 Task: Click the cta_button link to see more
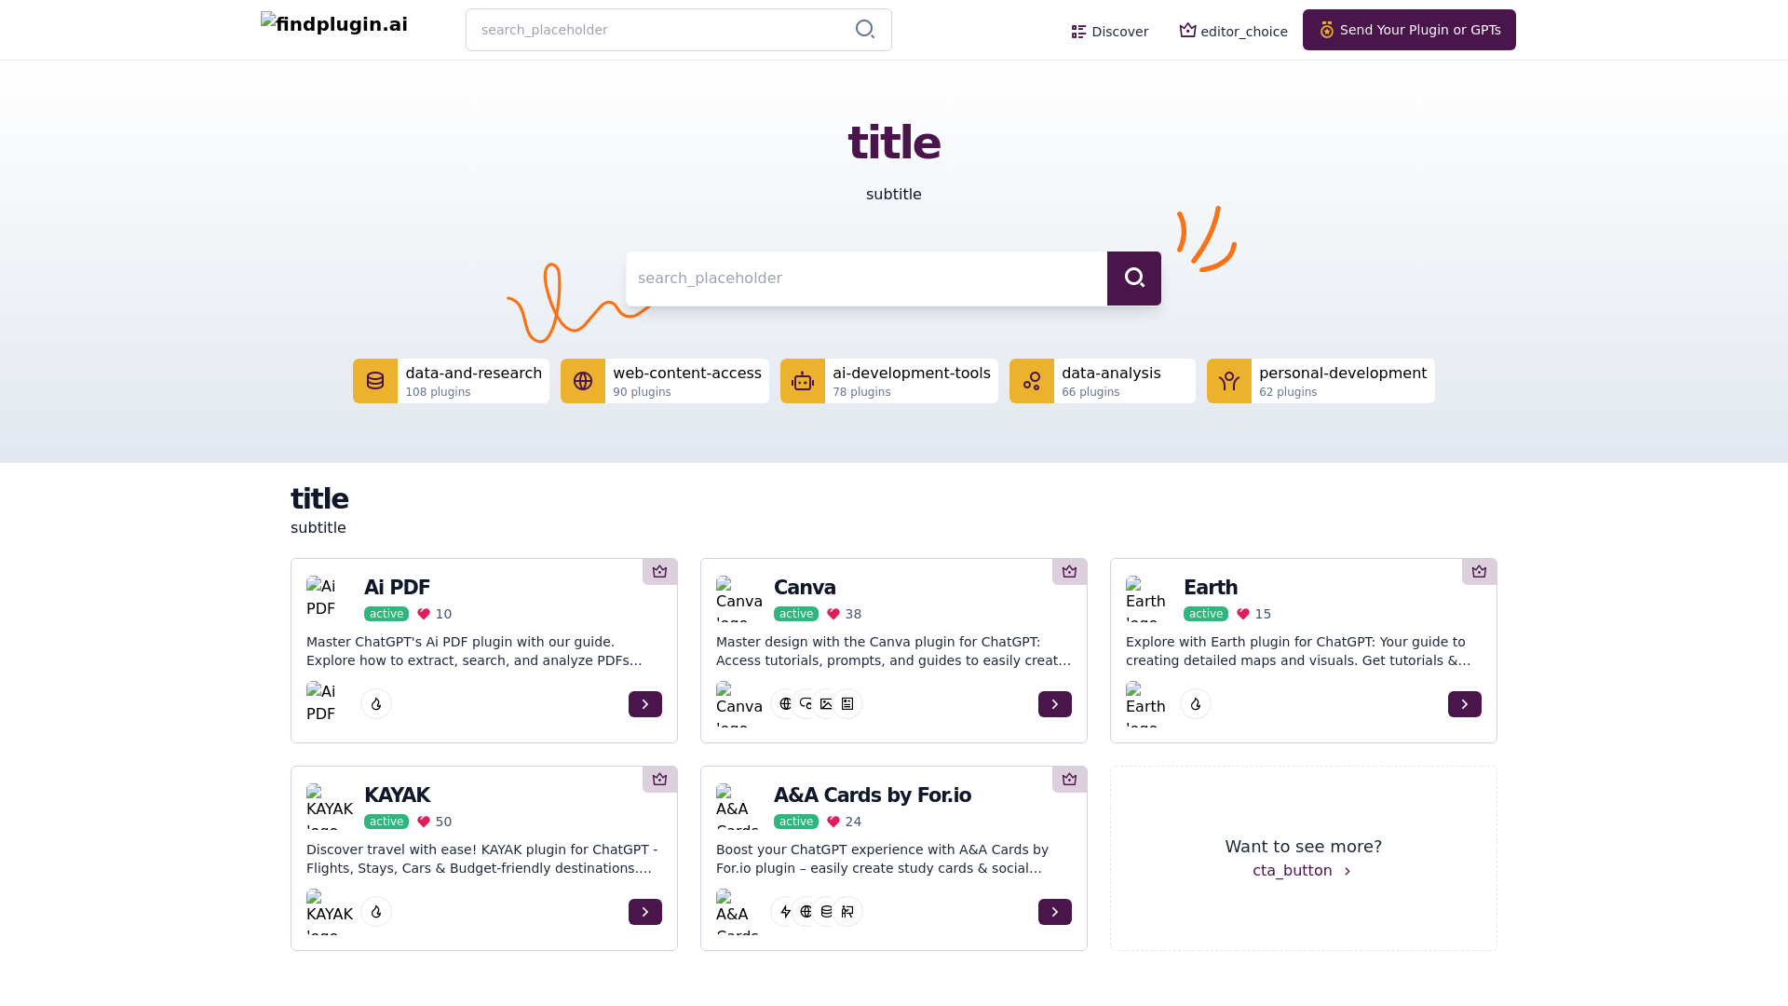pos(1302,871)
